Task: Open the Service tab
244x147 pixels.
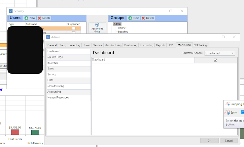Action: pos(98,45)
